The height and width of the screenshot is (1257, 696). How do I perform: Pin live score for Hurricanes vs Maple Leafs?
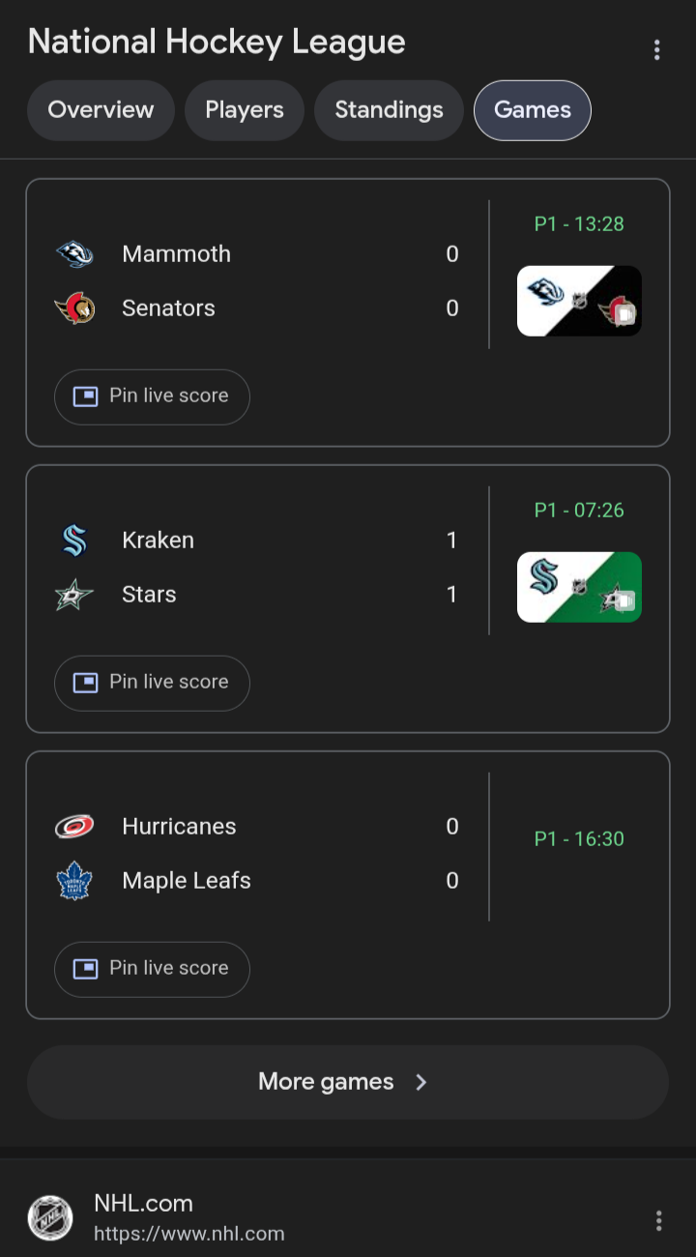point(152,969)
